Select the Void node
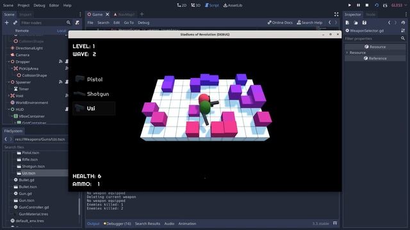This screenshot has width=410, height=230. 19,96
